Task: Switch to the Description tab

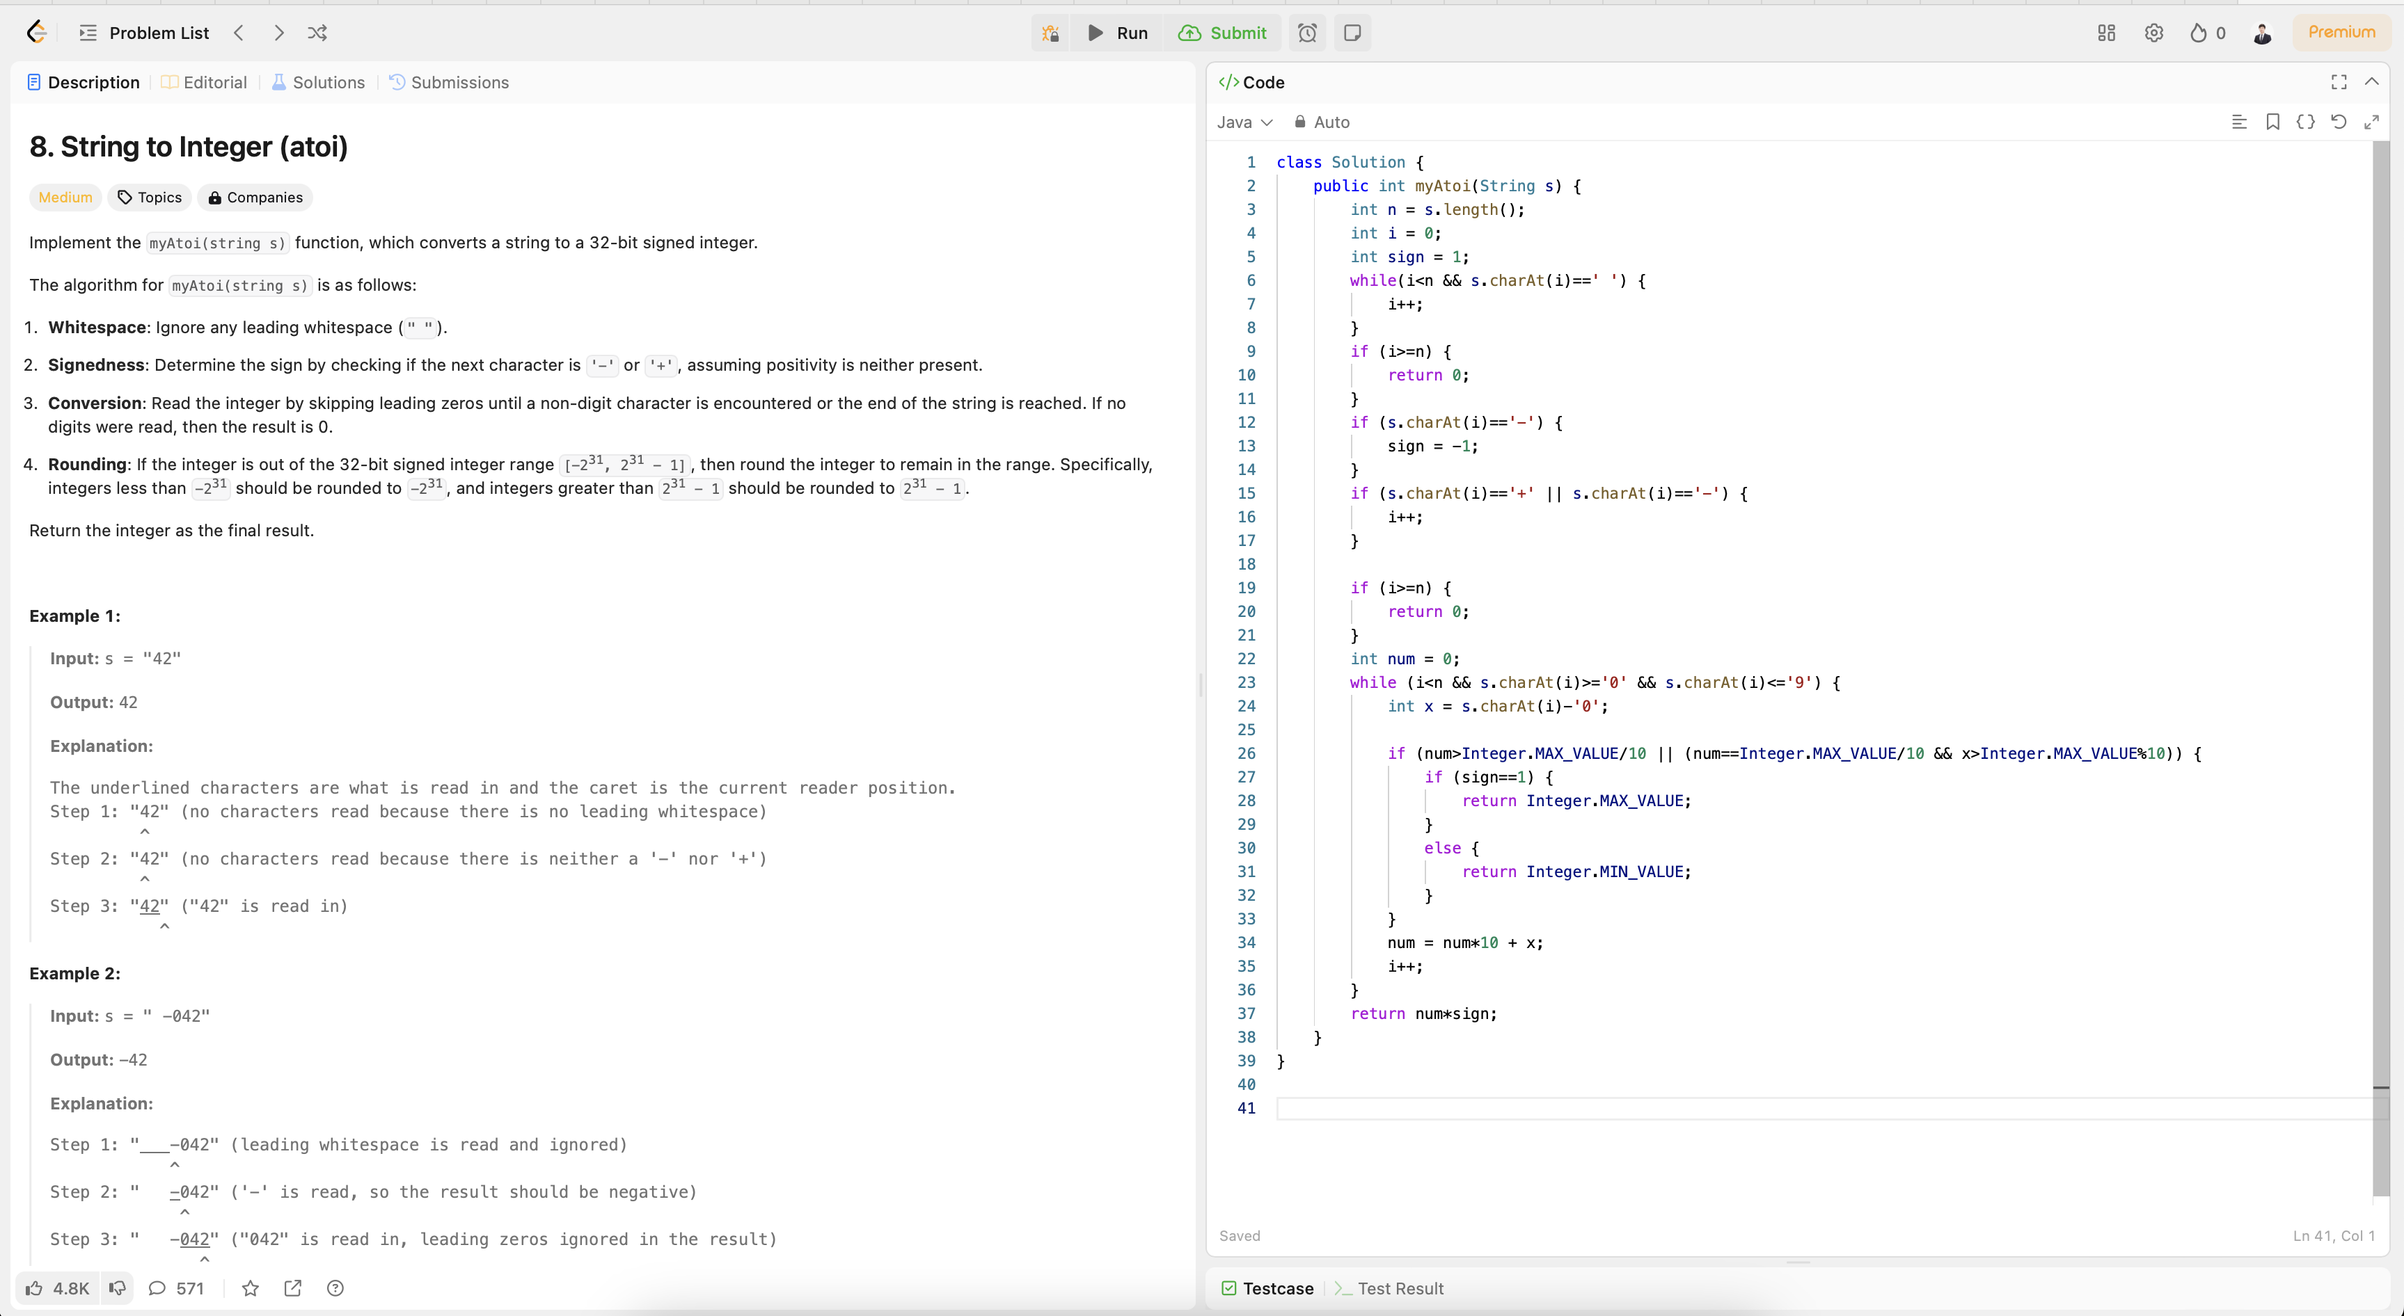Action: tap(83, 82)
